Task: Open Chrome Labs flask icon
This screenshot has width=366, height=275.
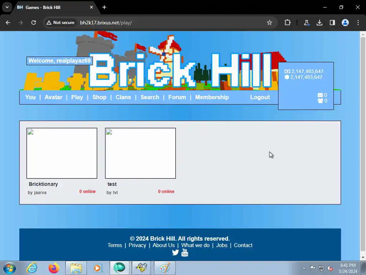Action: pos(306,23)
